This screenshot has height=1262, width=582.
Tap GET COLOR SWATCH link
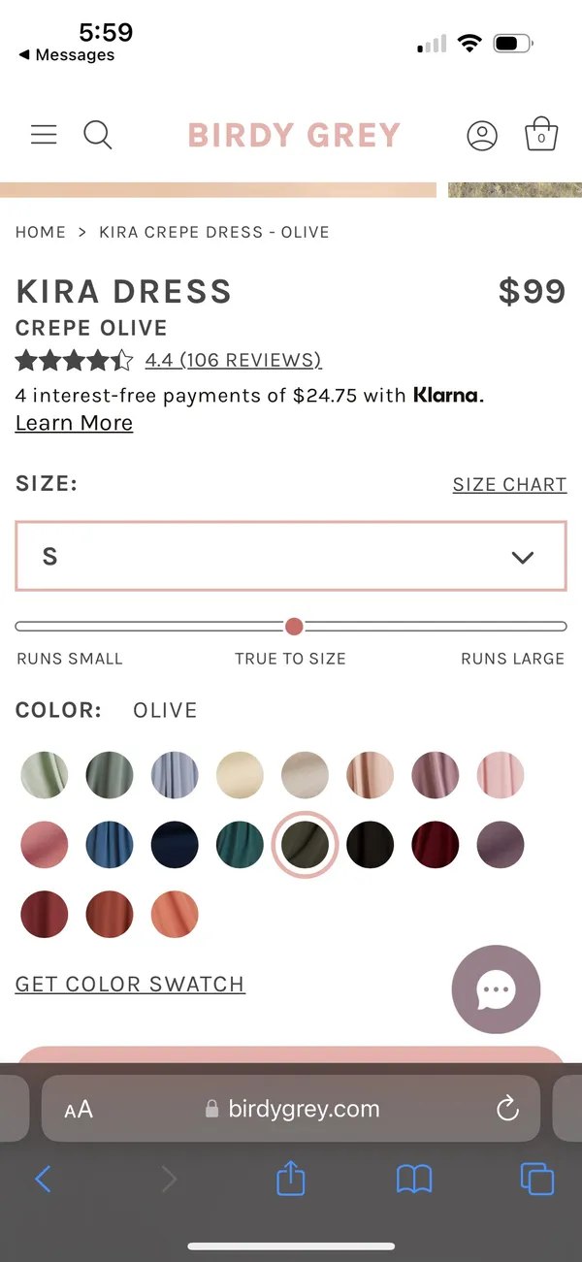(x=130, y=984)
